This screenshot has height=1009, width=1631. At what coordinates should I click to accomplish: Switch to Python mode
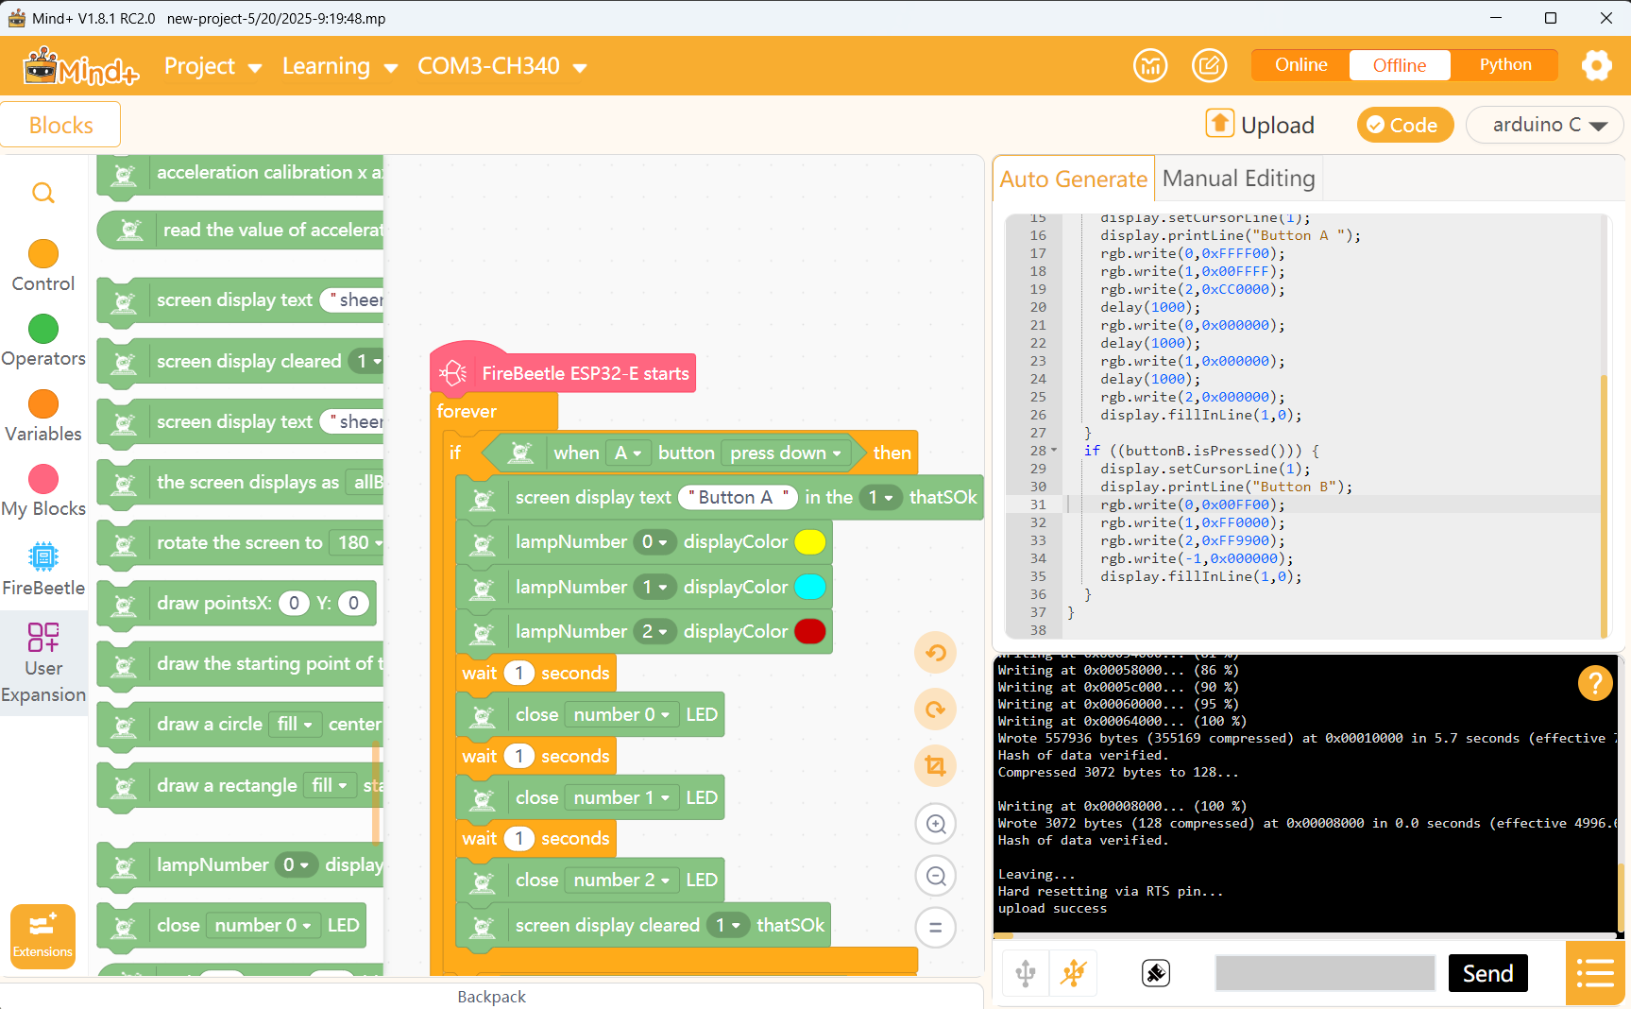(1504, 65)
